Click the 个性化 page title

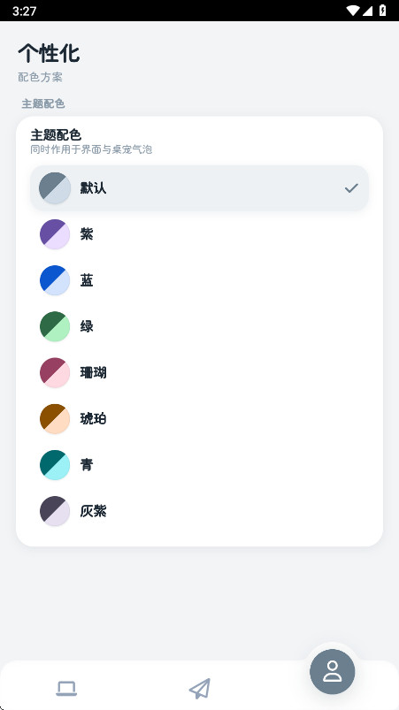pos(49,53)
